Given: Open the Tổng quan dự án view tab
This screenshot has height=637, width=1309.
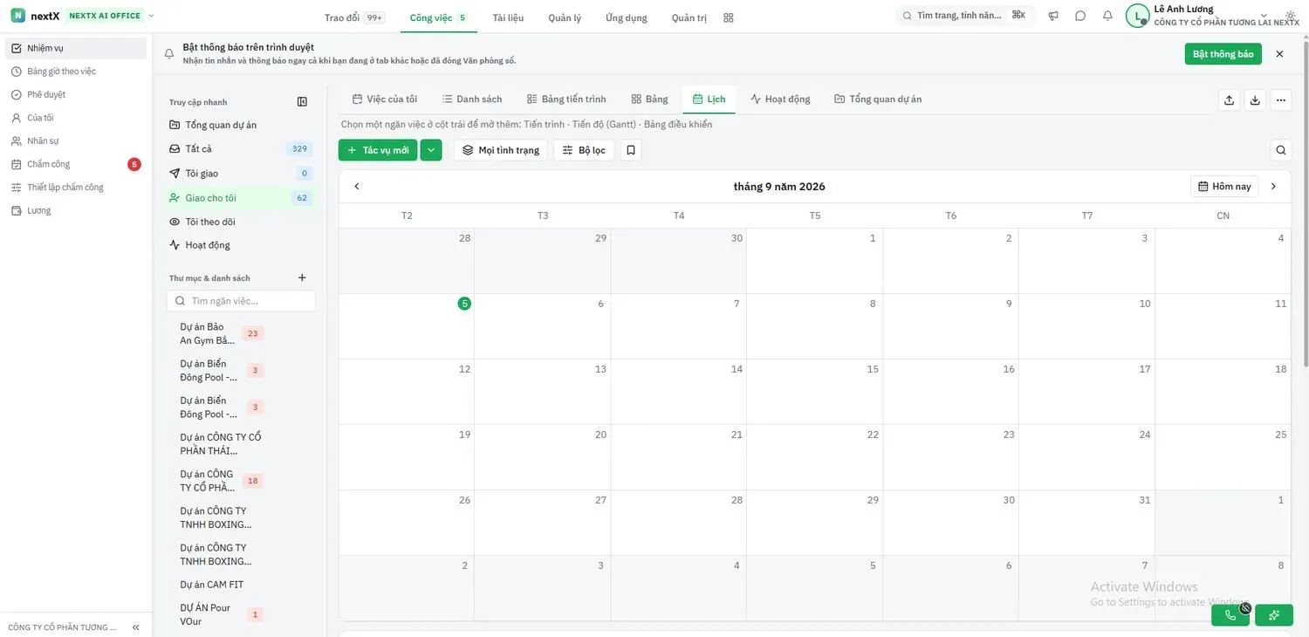Looking at the screenshot, I should (x=878, y=99).
